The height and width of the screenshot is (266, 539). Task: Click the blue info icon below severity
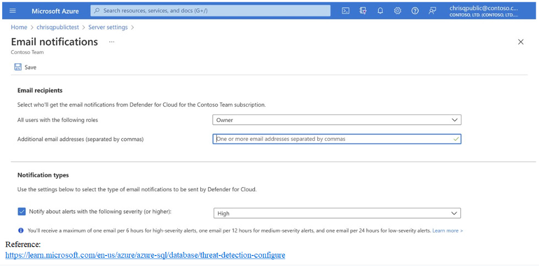coord(21,230)
